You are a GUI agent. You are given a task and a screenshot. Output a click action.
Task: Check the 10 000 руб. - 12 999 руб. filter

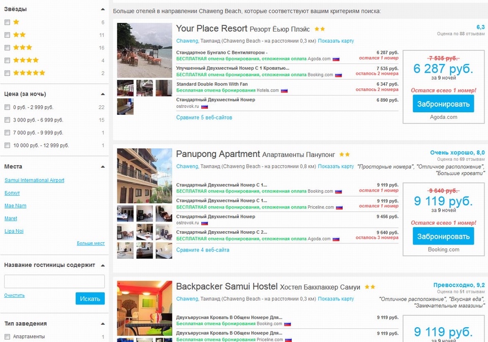(x=7, y=145)
